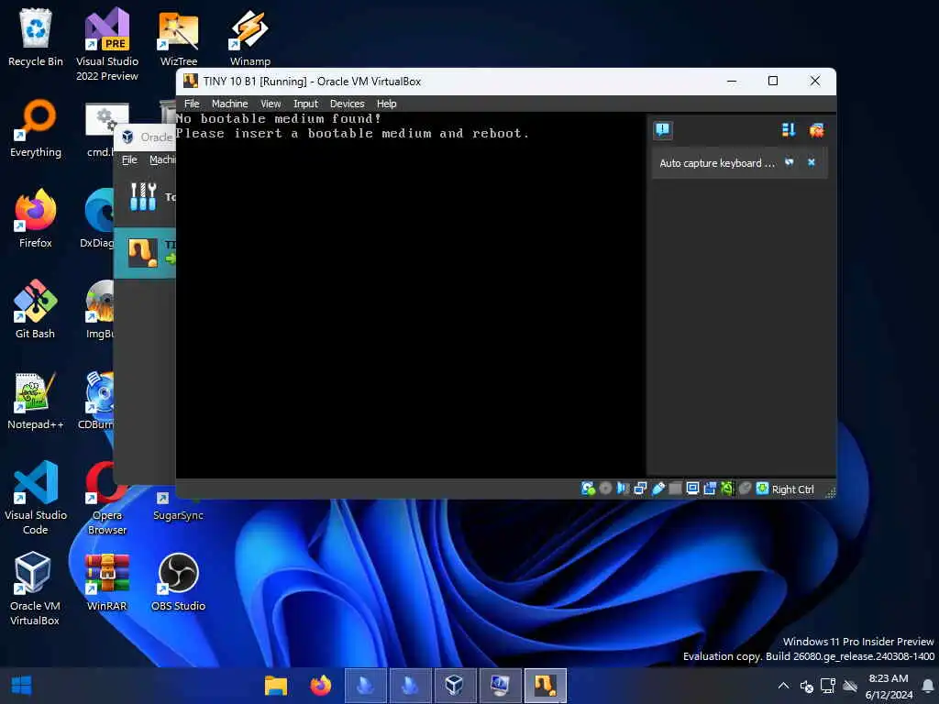
Task: Click the hard disk activity status icon
Action: (x=588, y=489)
